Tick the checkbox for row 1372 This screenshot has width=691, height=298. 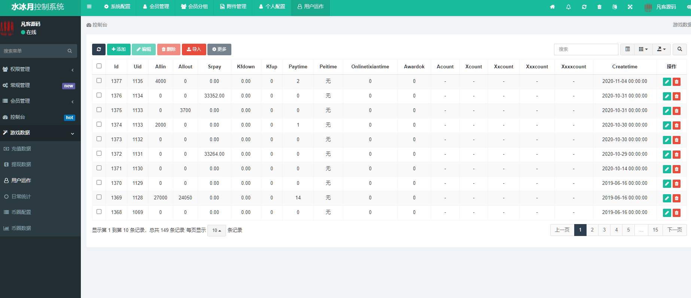pos(99,153)
